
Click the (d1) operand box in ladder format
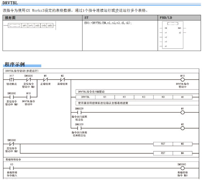tap(25, 26)
